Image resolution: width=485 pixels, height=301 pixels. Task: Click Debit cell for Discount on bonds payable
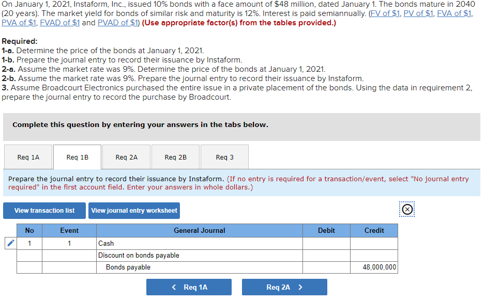326,256
